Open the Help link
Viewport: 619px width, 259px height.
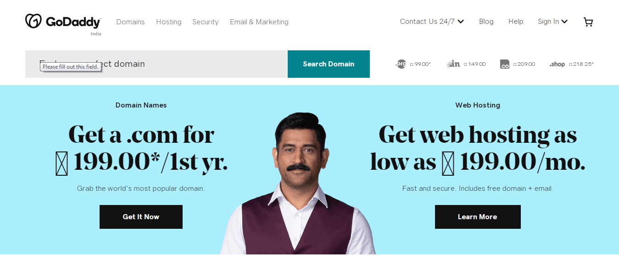click(x=516, y=22)
